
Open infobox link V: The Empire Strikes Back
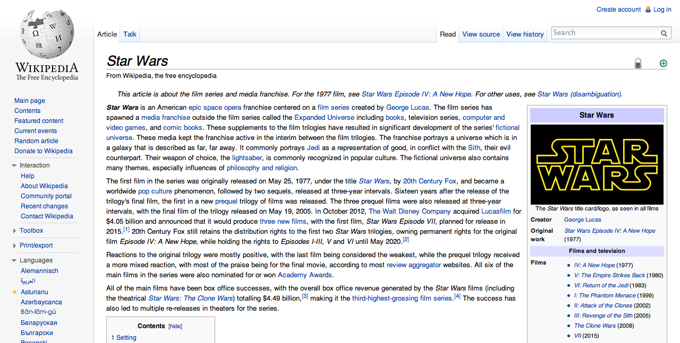click(609, 275)
